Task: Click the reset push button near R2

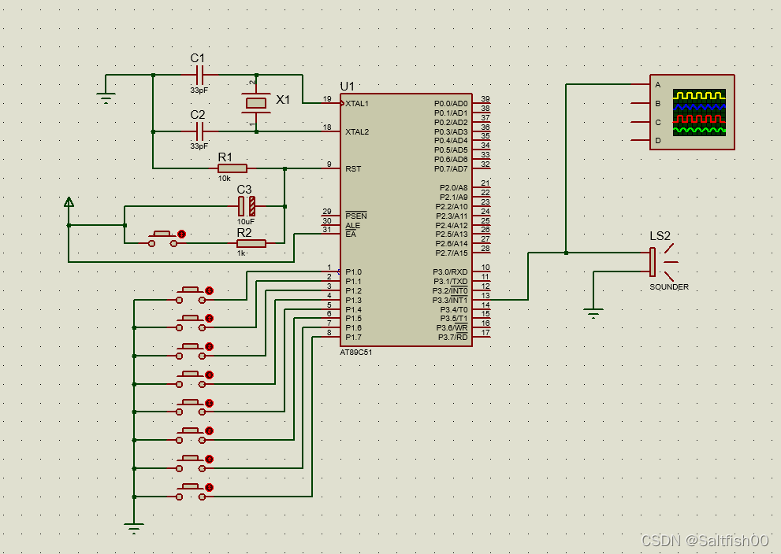Action: pos(163,238)
